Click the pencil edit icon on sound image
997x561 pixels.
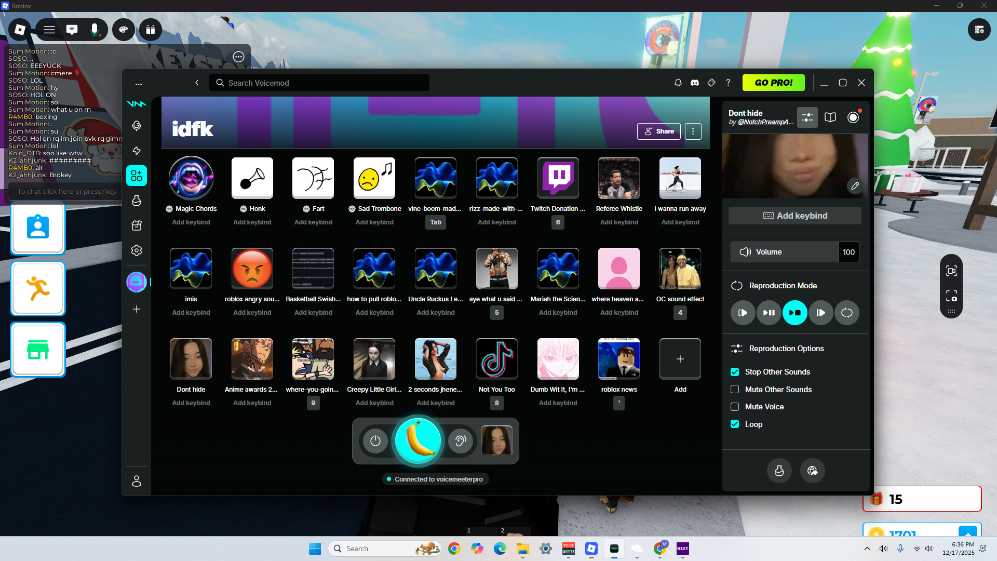pos(855,185)
